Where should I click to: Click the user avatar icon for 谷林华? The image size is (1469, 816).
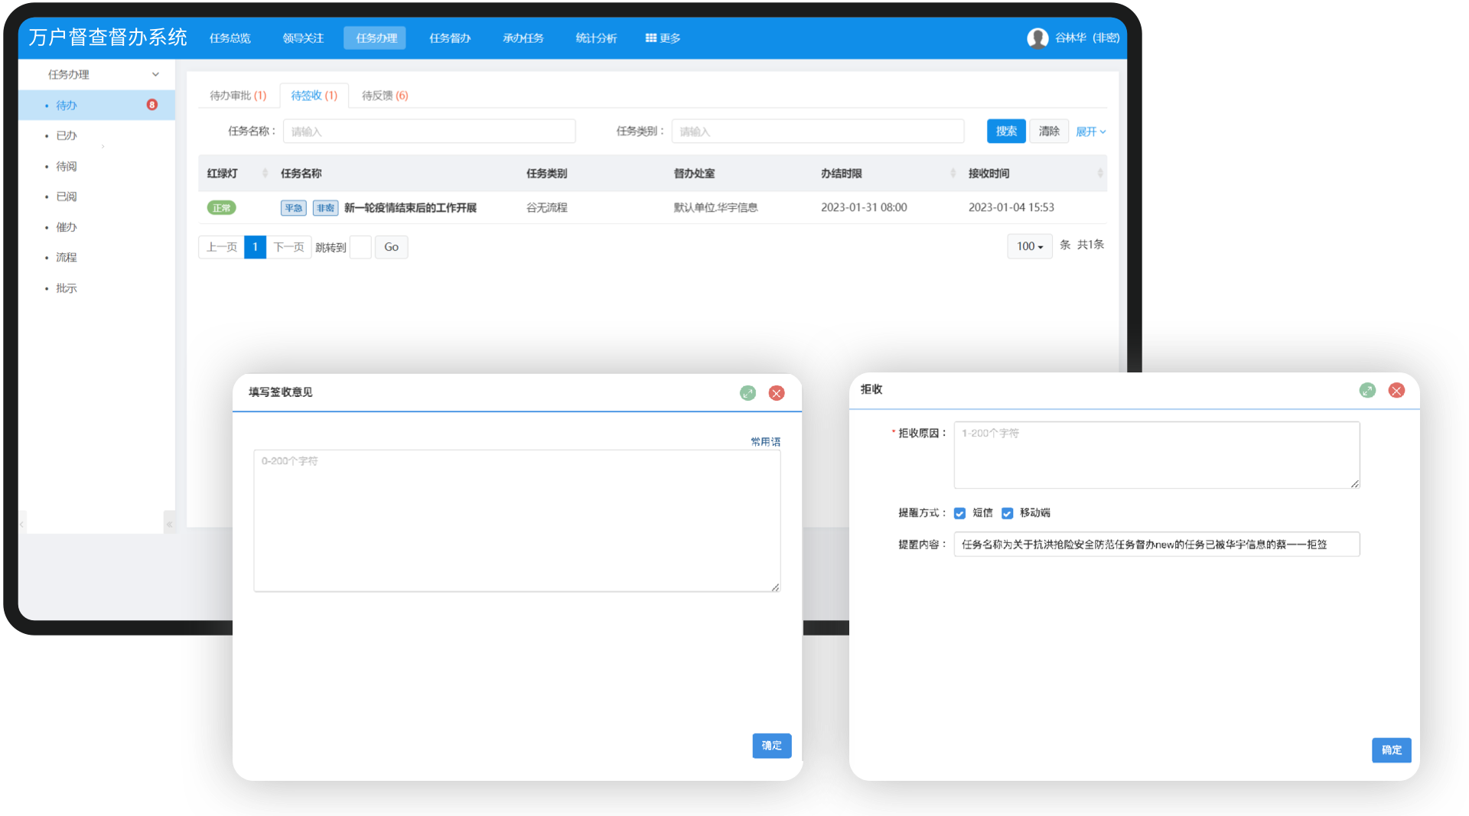(1037, 37)
